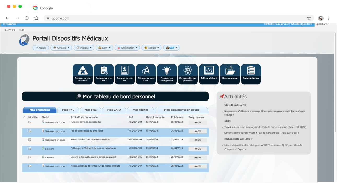Open the 'Pilotage' dropdown menu

[84, 48]
